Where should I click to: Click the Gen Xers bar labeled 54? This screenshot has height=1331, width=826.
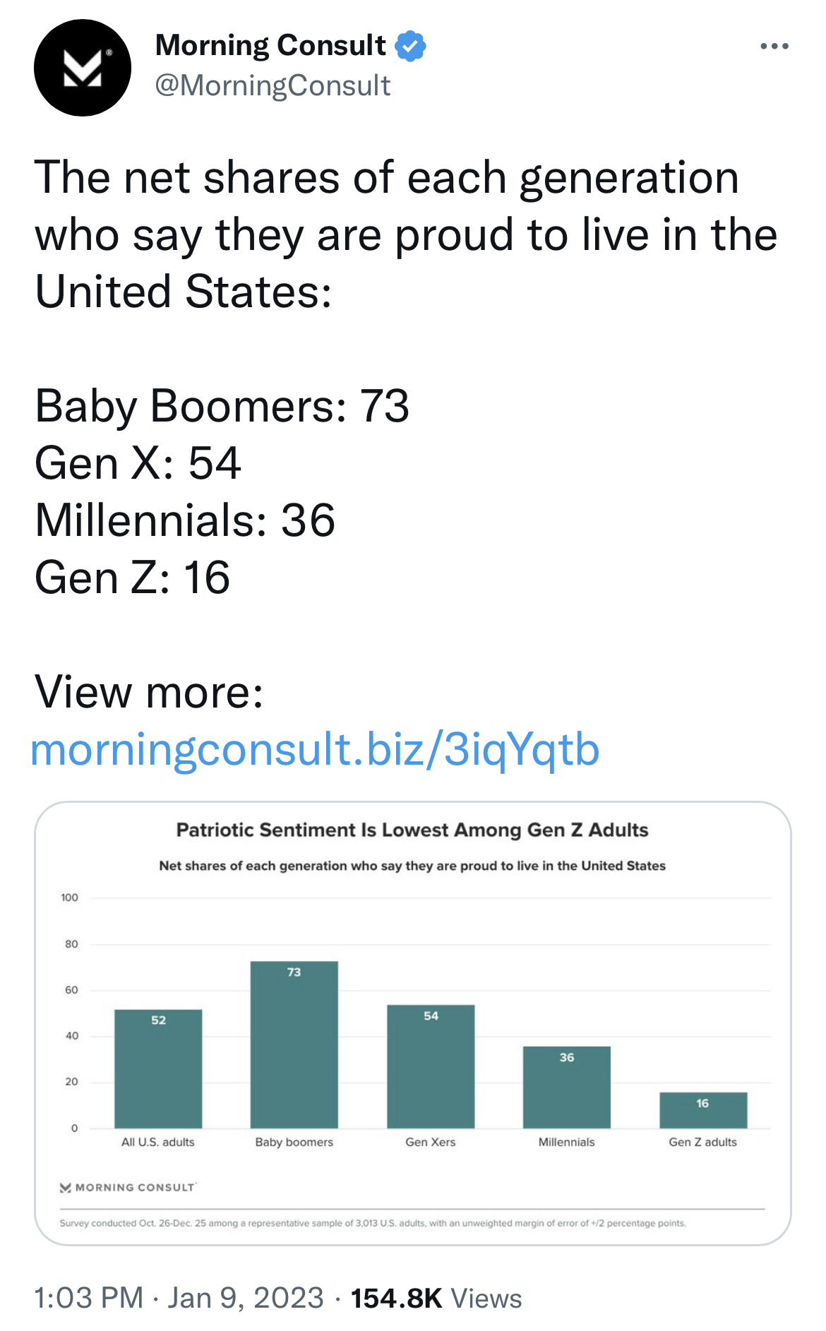coord(431,1066)
